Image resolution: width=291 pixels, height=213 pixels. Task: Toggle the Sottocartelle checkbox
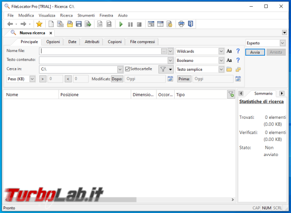tap(127, 69)
